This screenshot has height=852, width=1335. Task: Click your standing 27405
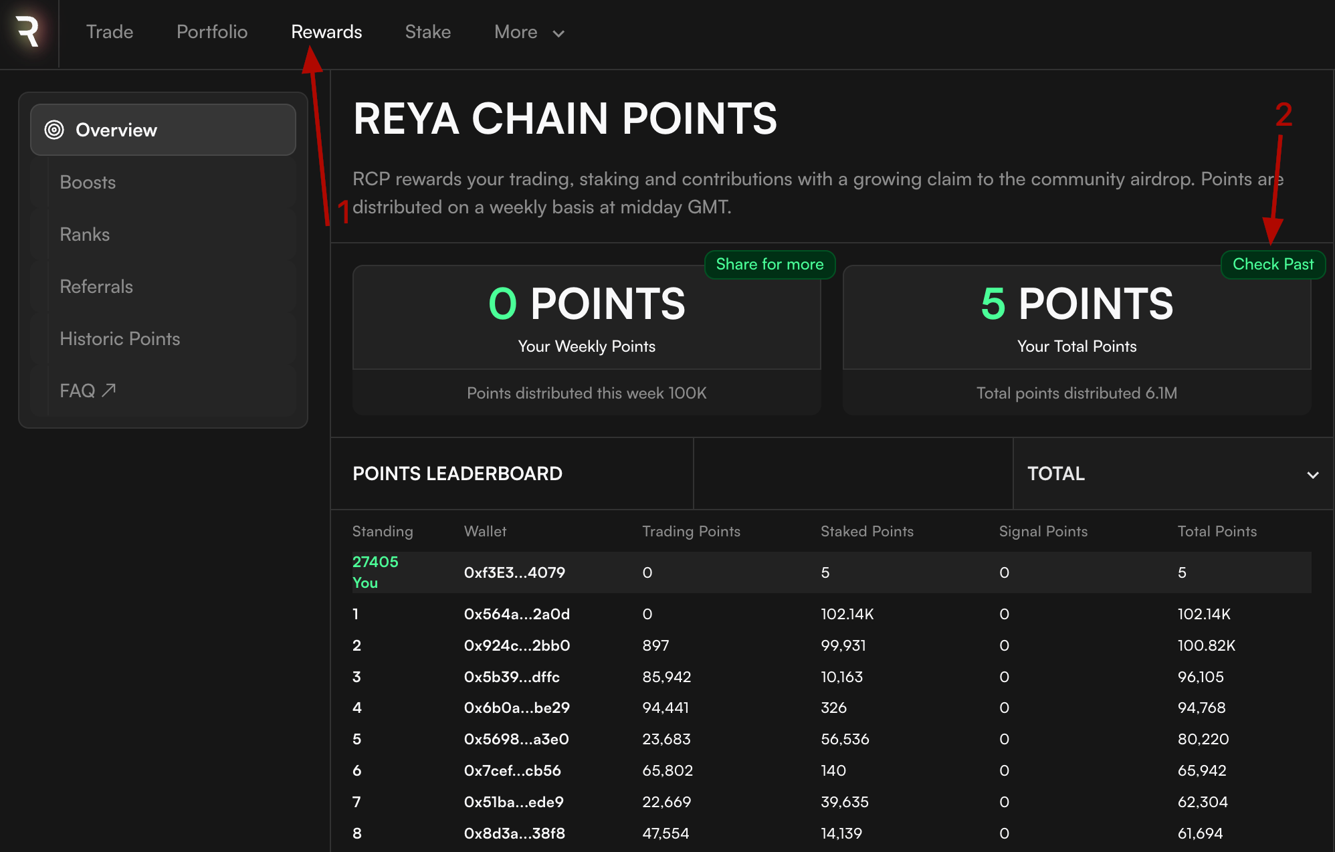click(375, 562)
